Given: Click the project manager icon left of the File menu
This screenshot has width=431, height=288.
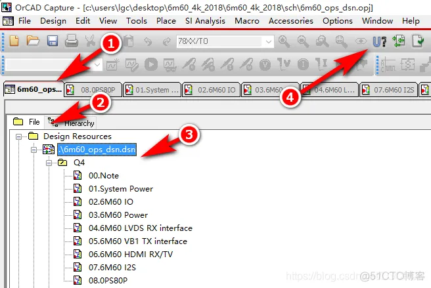Looking at the screenshot, I should click(x=8, y=21).
